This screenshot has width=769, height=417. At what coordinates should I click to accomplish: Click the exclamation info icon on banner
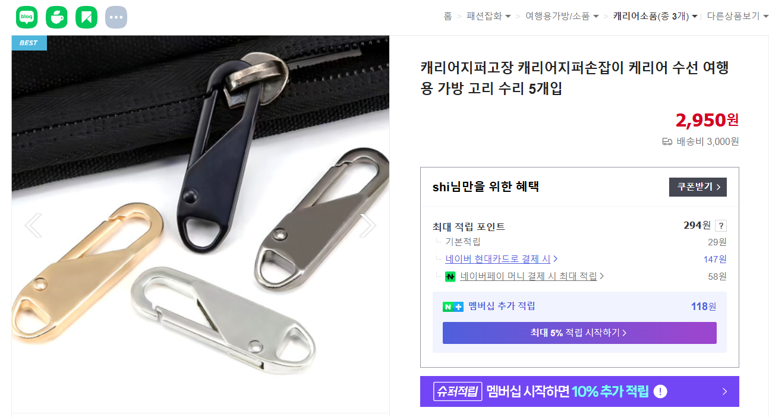coord(660,392)
